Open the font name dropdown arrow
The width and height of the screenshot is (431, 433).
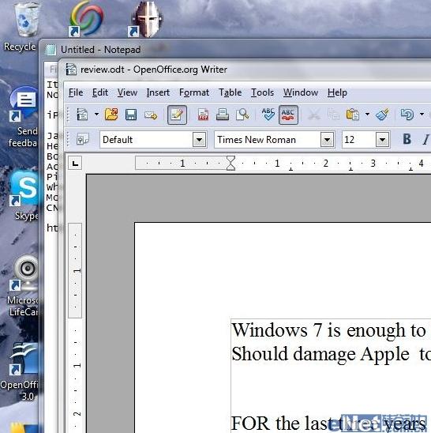(327, 140)
